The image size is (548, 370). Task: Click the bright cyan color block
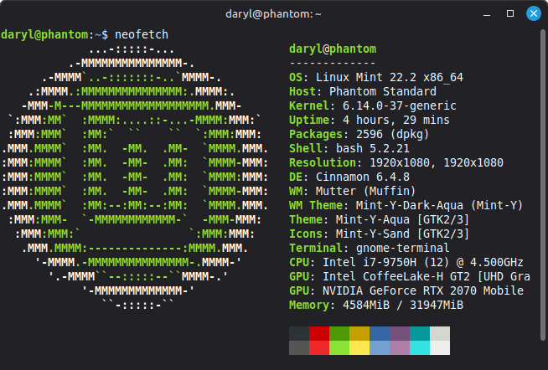420,347
